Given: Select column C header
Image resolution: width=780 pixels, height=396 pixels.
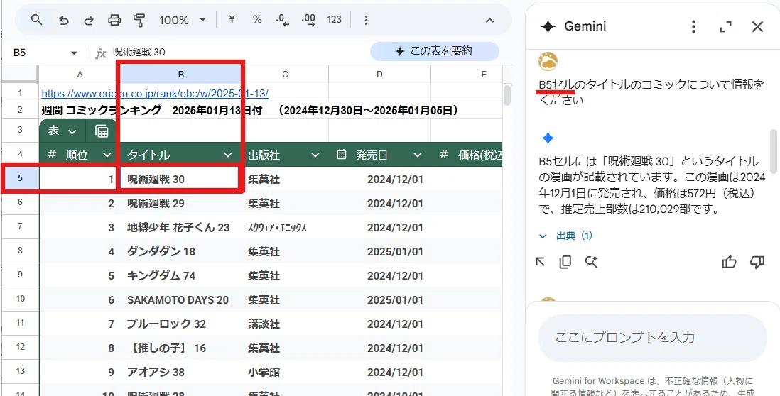Looking at the screenshot, I should [x=285, y=75].
